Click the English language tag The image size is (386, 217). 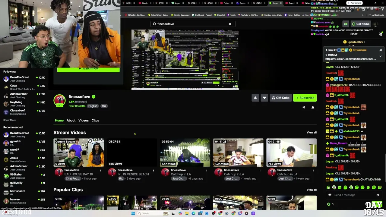pos(93,106)
